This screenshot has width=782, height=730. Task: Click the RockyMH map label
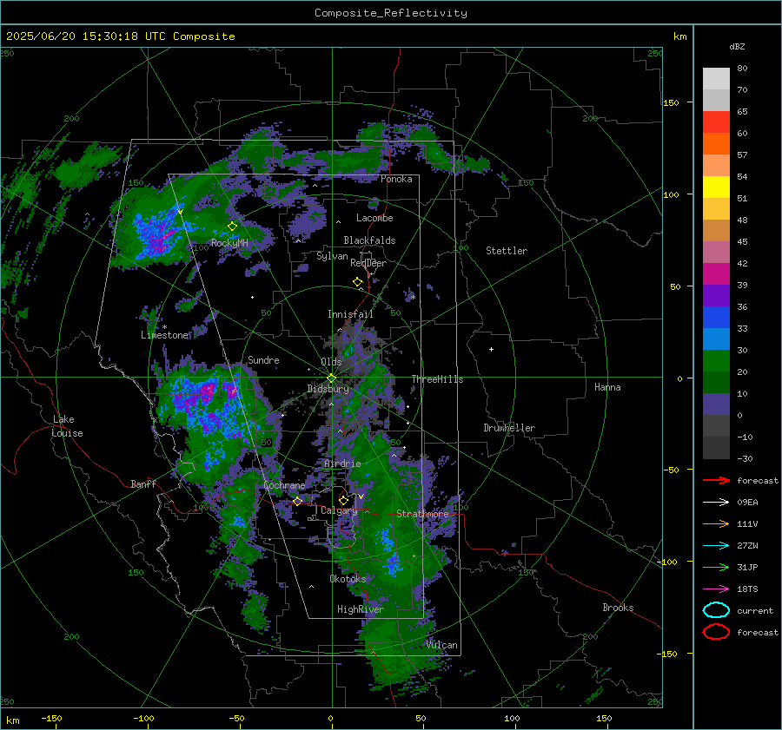pyautogui.click(x=229, y=243)
